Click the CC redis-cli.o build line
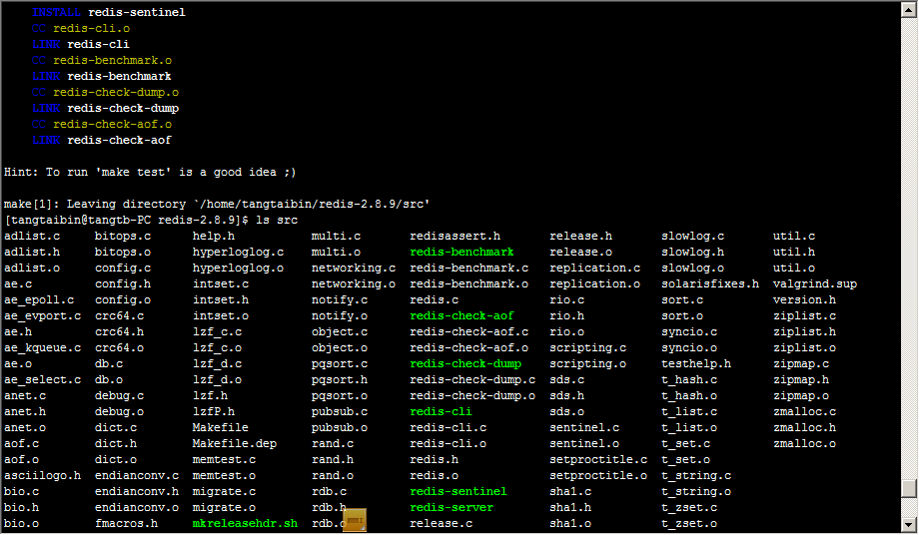The height and width of the screenshot is (535, 919). tap(81, 28)
